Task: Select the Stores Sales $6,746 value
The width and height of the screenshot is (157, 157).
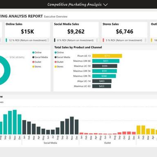Action: click(124, 31)
